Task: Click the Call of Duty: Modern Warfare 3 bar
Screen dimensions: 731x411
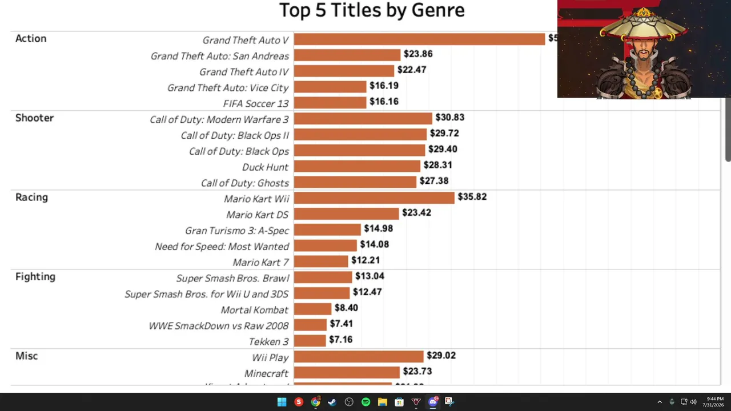Action: 363,118
